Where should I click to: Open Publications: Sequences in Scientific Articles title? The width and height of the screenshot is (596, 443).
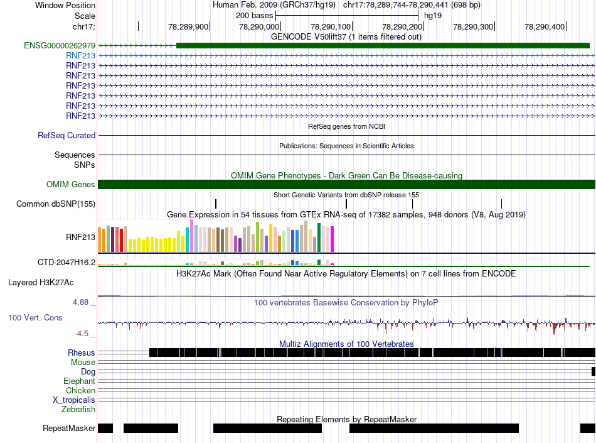[346, 146]
